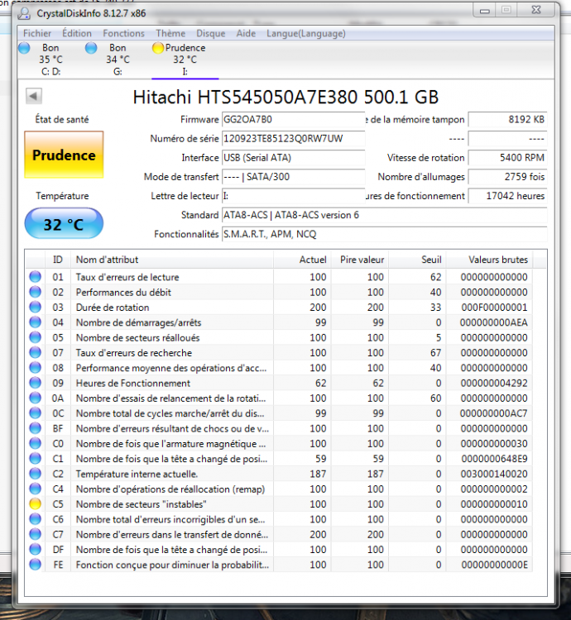Click blue status dot for Taux d'erreurs de lecture
This screenshot has height=620, width=571.
pos(35,277)
